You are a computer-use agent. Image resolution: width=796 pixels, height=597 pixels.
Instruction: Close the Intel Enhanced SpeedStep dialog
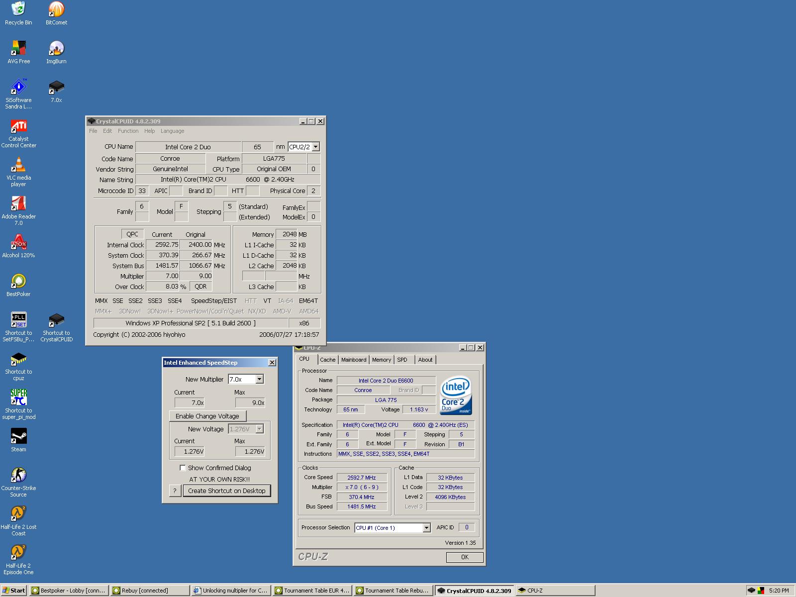tap(272, 363)
